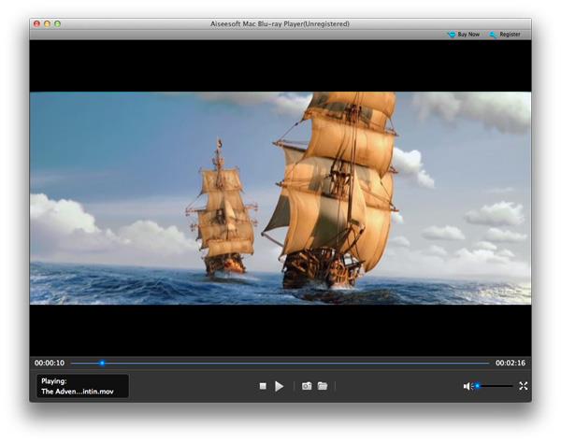Viewport: 561px width, 443px height.
Task: Zoom the window with the green button
Action: (x=57, y=24)
